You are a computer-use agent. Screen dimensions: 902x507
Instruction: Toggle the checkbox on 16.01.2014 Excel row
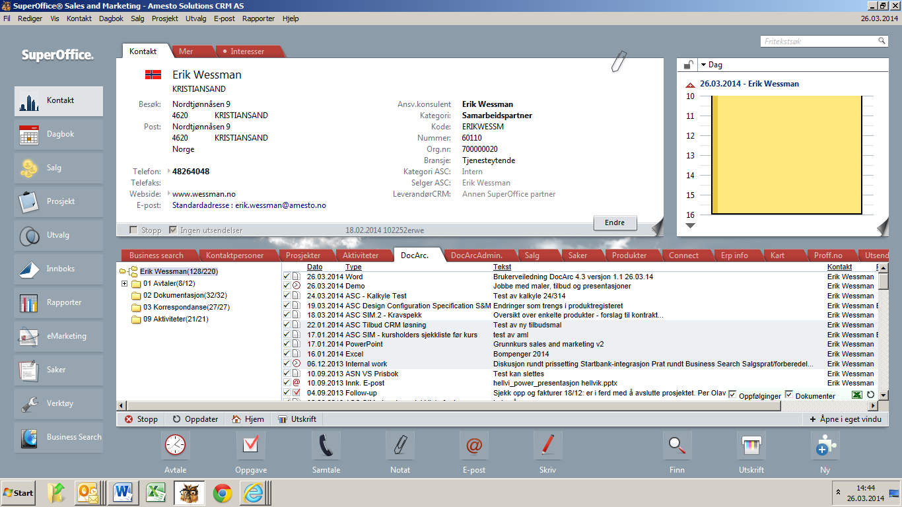[287, 354]
